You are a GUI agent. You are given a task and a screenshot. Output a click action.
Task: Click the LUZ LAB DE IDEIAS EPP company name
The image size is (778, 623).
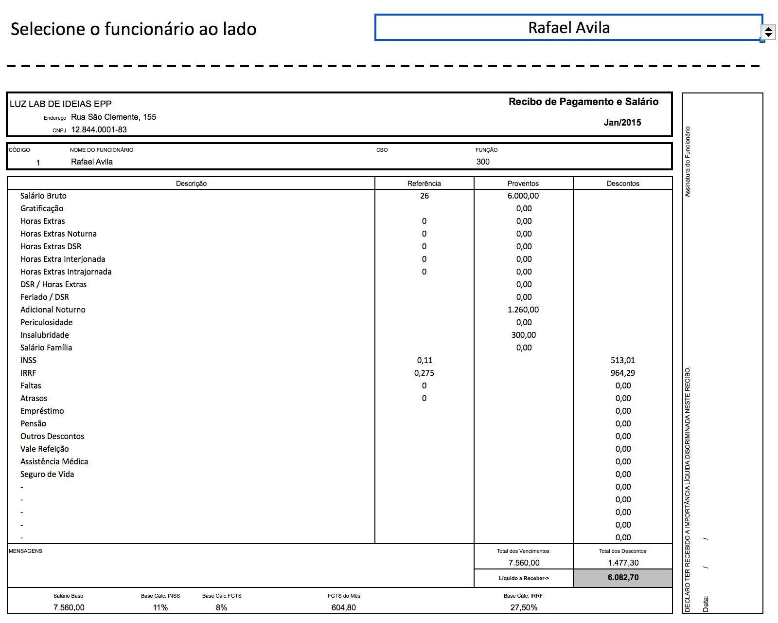pos(61,104)
